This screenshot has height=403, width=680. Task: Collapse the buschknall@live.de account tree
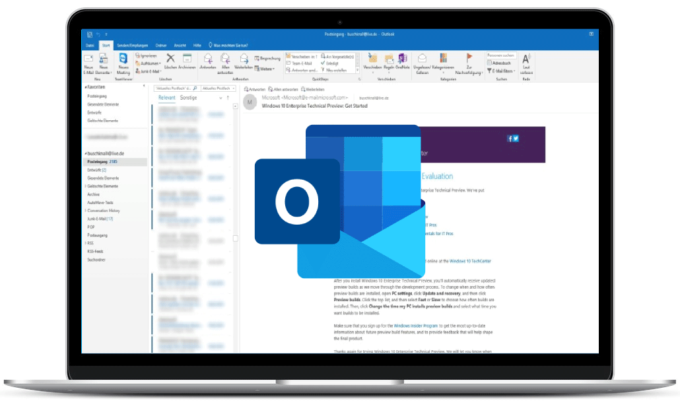[85, 153]
